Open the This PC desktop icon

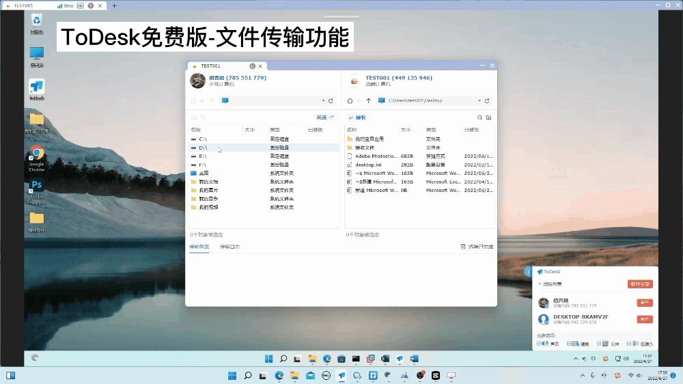[37, 57]
